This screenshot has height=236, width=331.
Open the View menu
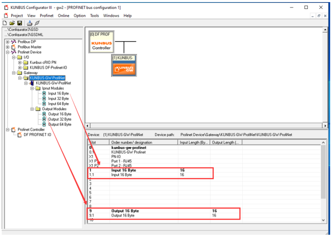pos(31,16)
